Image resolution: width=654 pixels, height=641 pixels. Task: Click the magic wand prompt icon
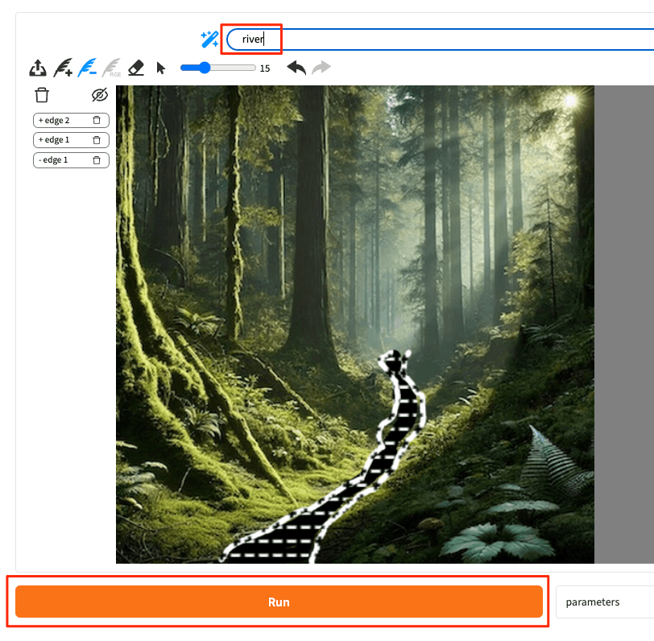pyautogui.click(x=209, y=39)
